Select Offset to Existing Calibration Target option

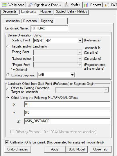click(x=8, y=90)
